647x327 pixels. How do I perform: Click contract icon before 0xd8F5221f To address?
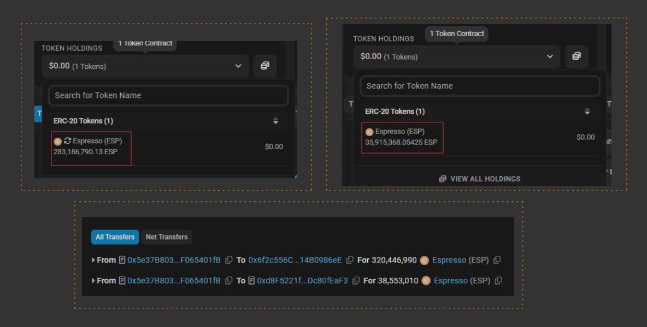pos(251,281)
